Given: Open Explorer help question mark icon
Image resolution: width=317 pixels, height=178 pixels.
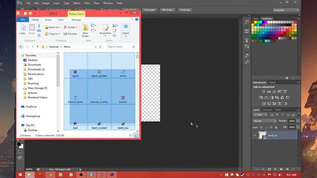Looking at the screenshot, I should (x=137, y=19).
